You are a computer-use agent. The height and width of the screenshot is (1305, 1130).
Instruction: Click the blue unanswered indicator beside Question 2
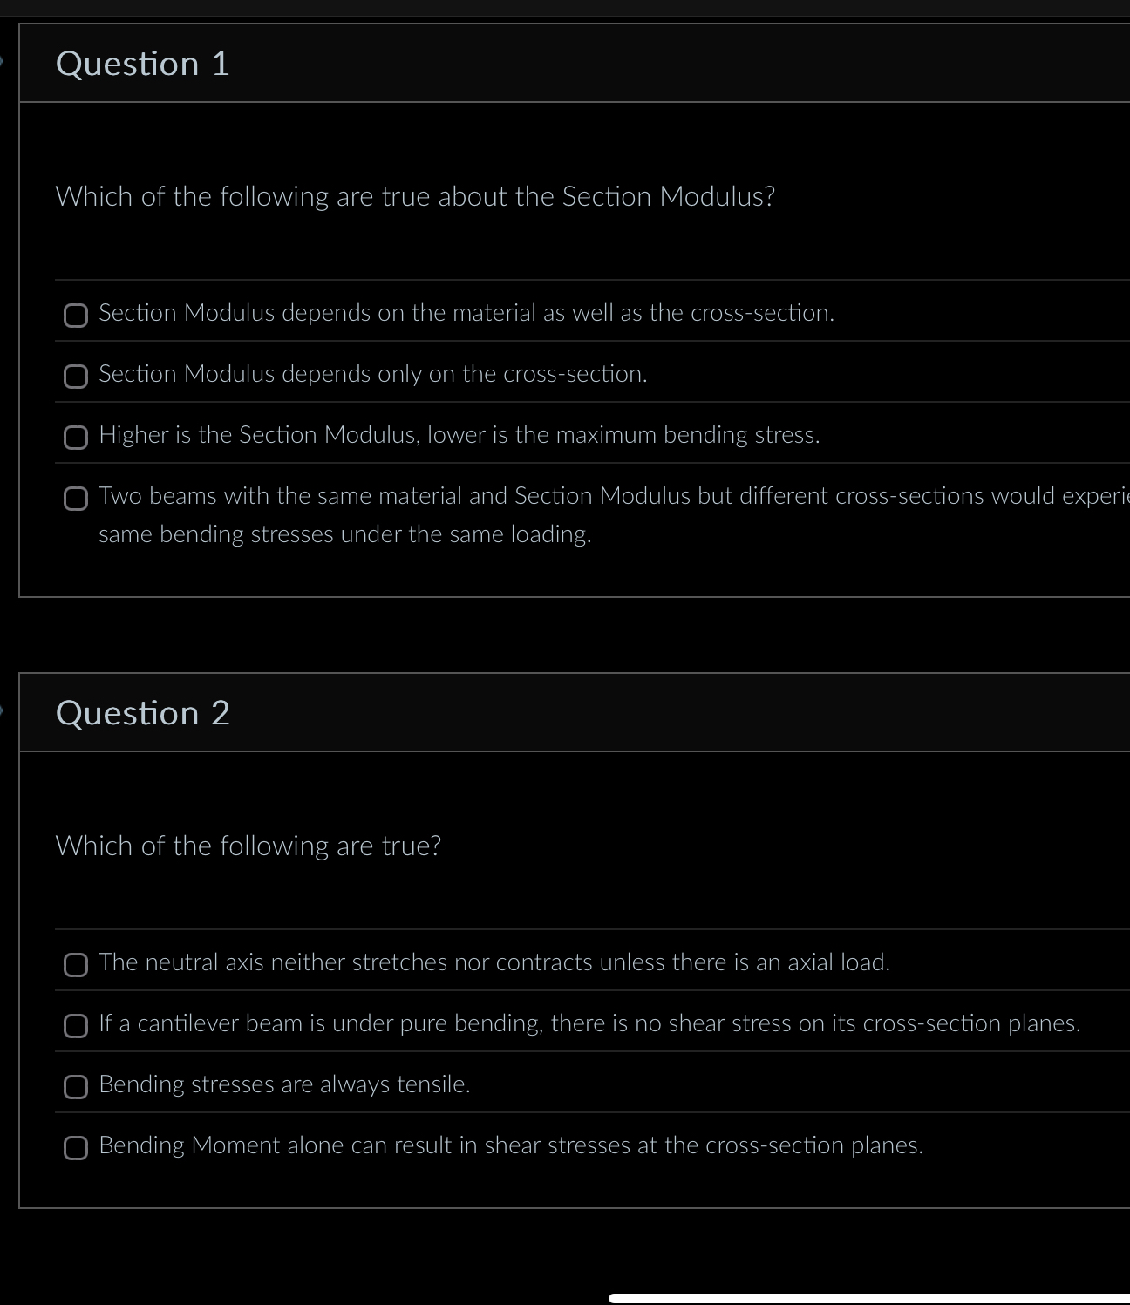tap(4, 711)
